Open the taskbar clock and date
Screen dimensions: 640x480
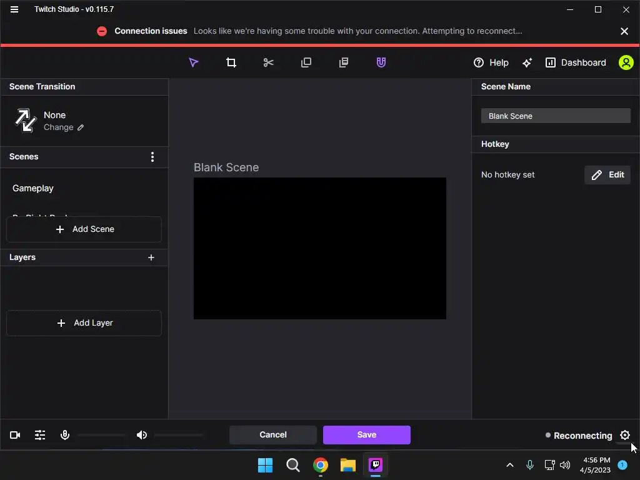(595, 465)
